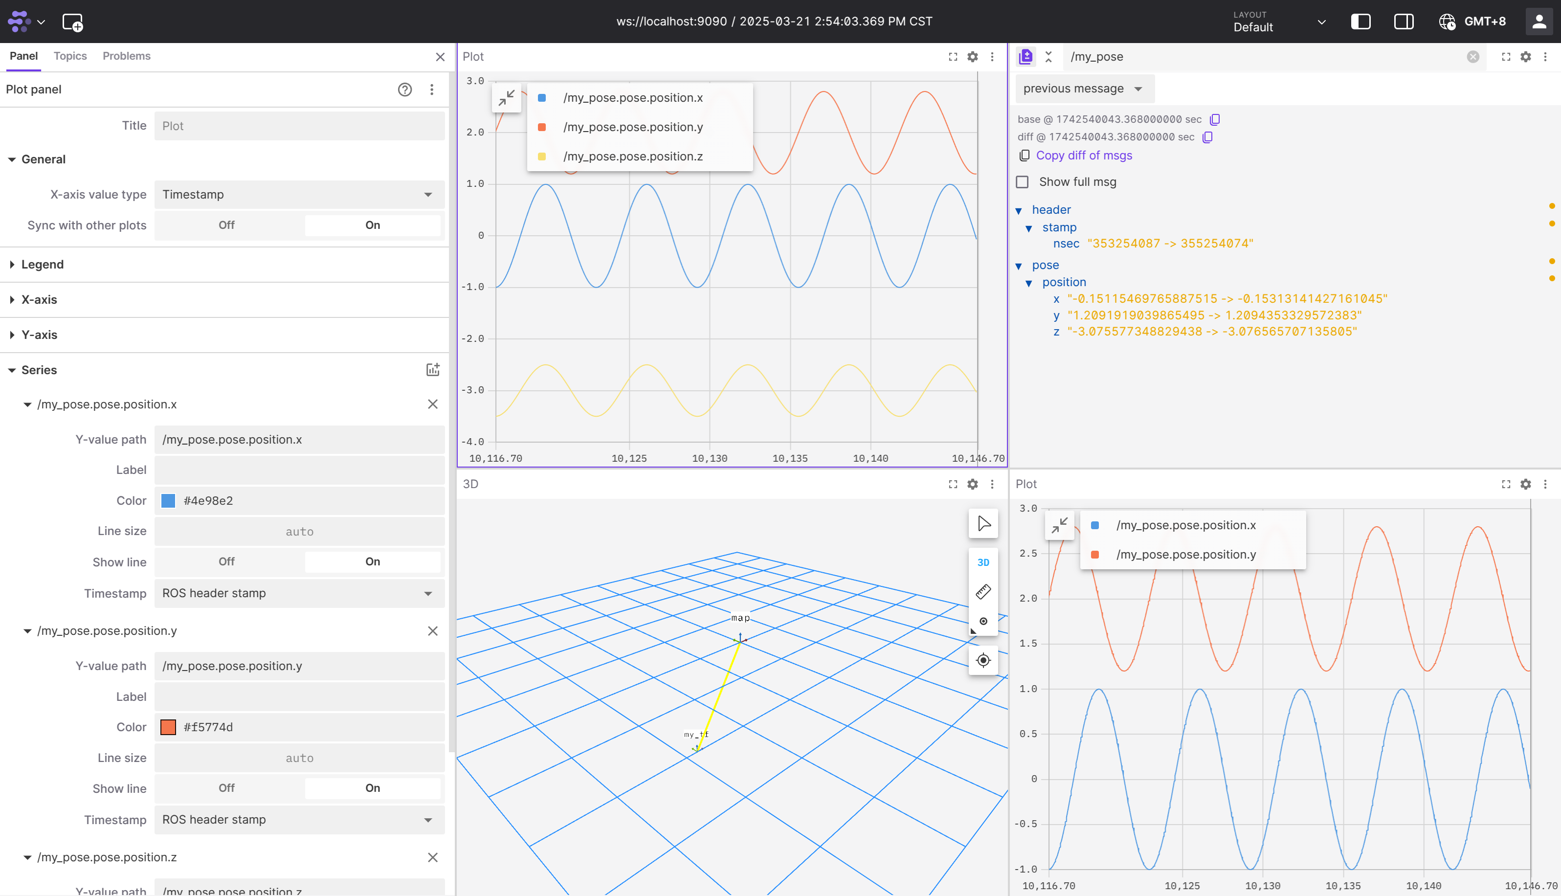Toggle the left sidebar layout icon
Viewport: 1561px width, 896px height.
[1360, 22]
